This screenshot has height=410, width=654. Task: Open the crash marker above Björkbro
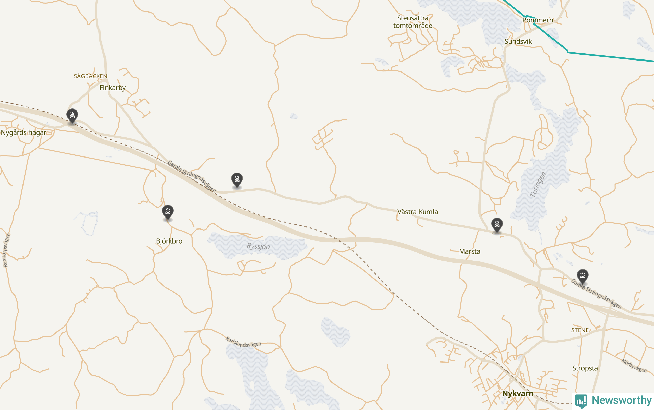(x=168, y=212)
